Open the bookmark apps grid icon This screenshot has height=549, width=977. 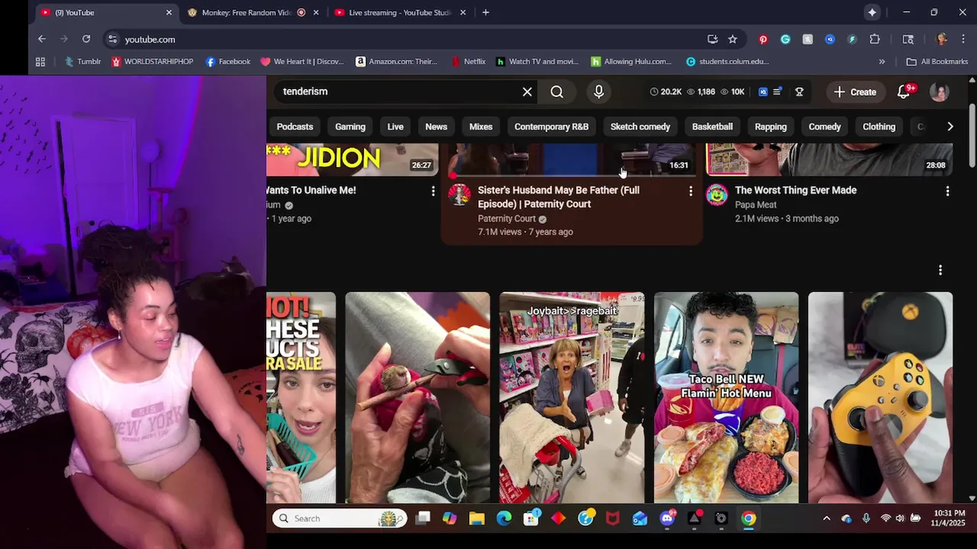(40, 62)
